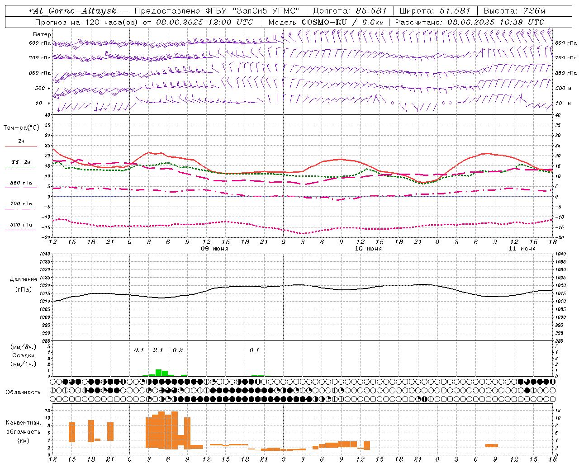Click the 11 июня date label
The height and width of the screenshot is (463, 579).
(522, 249)
